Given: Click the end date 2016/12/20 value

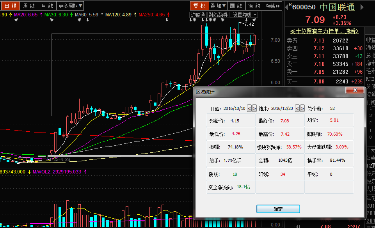Looking at the screenshot, I should coord(282,108).
